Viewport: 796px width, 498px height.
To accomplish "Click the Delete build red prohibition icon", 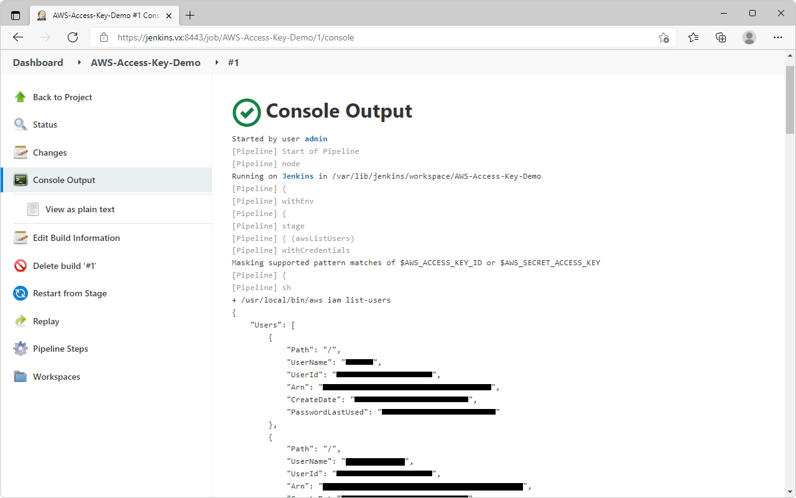I will [21, 266].
